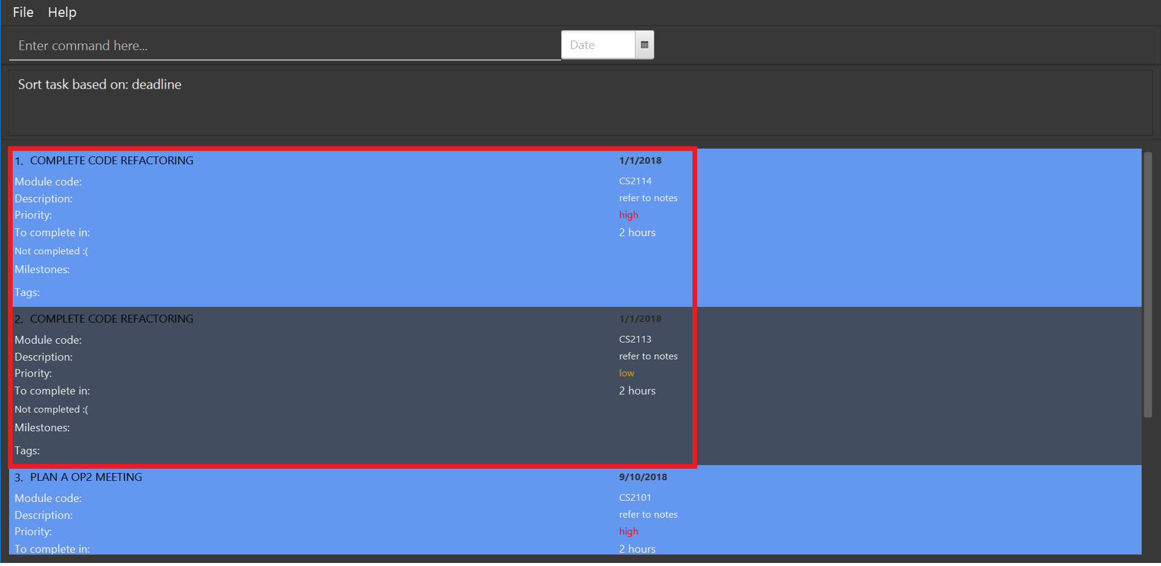Click deadline 1/1/2018 of task 1
The width and height of the screenshot is (1161, 566).
point(640,161)
